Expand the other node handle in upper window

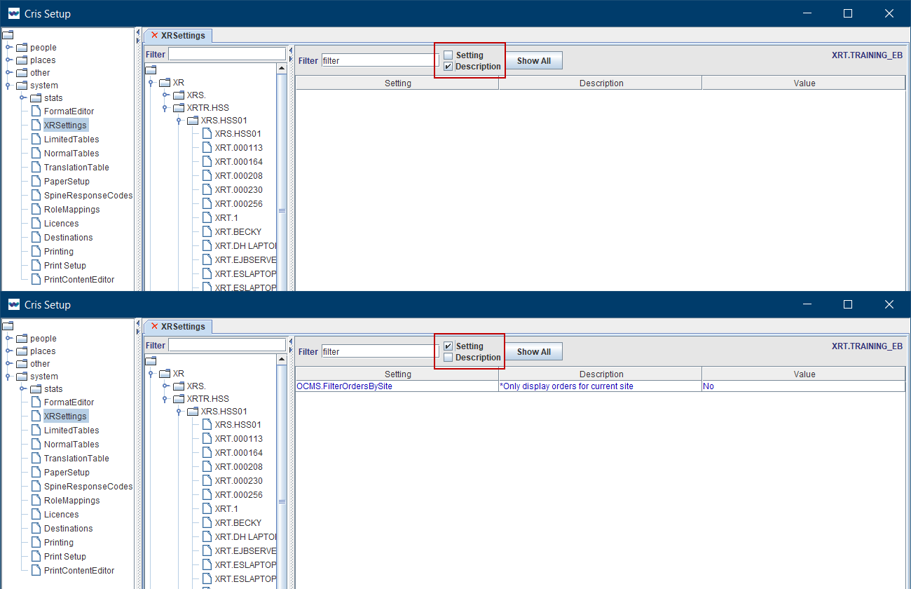tap(9, 73)
